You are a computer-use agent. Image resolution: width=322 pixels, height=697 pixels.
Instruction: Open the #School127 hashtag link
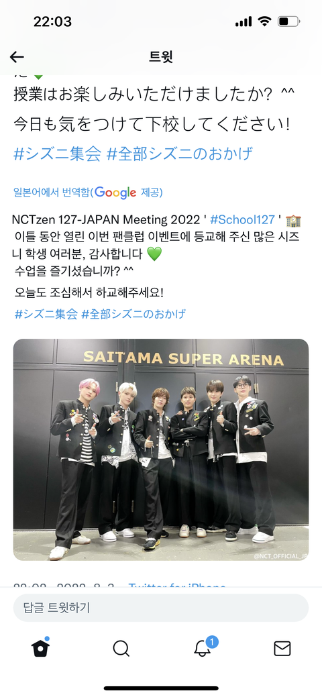tap(242, 219)
